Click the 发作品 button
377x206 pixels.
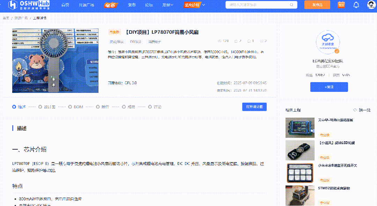click(x=317, y=5)
